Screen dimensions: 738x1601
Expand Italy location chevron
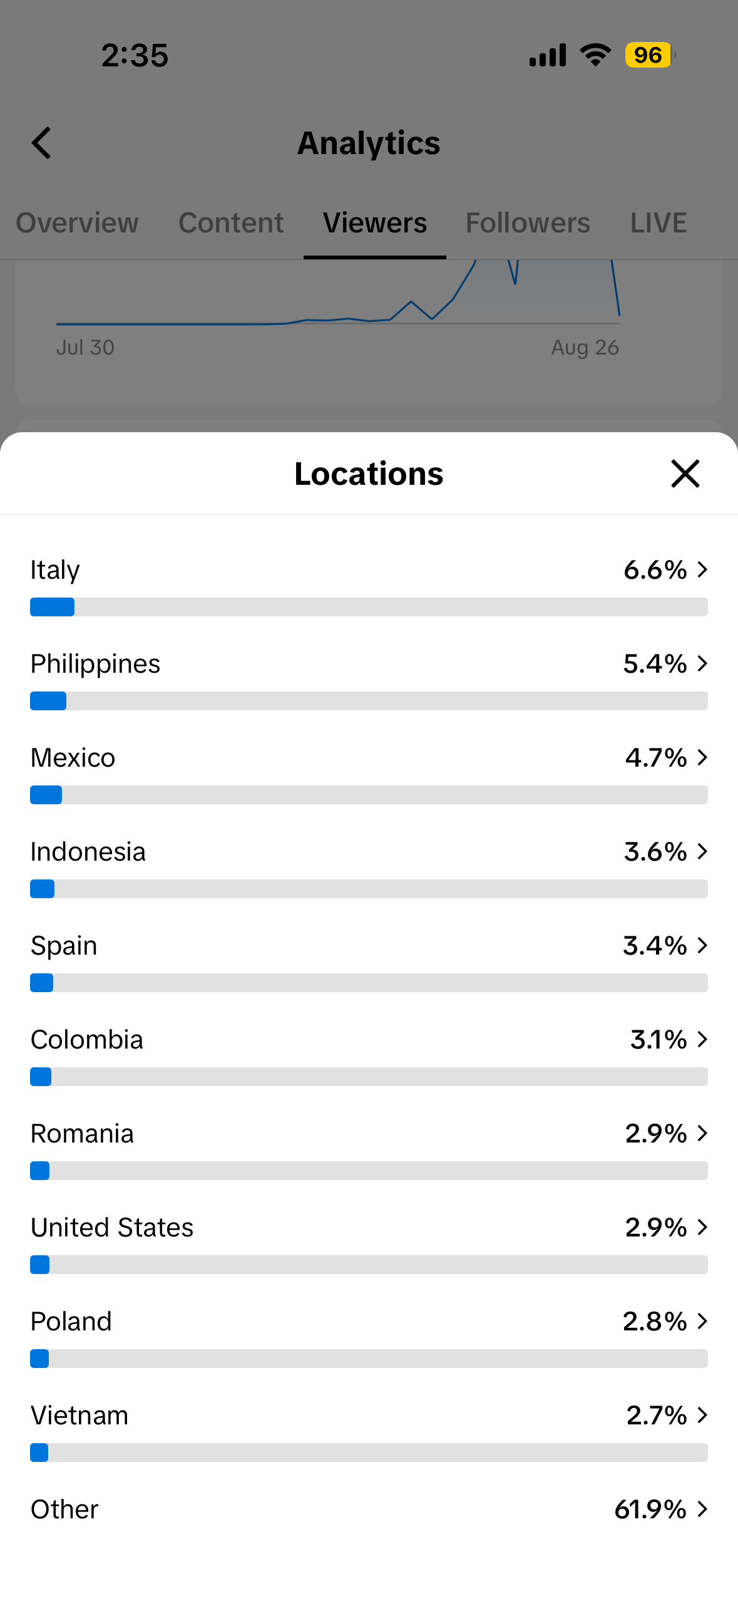click(x=702, y=569)
